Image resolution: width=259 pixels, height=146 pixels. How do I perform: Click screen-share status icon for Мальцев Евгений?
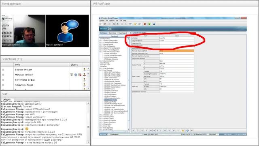coord(80,75)
